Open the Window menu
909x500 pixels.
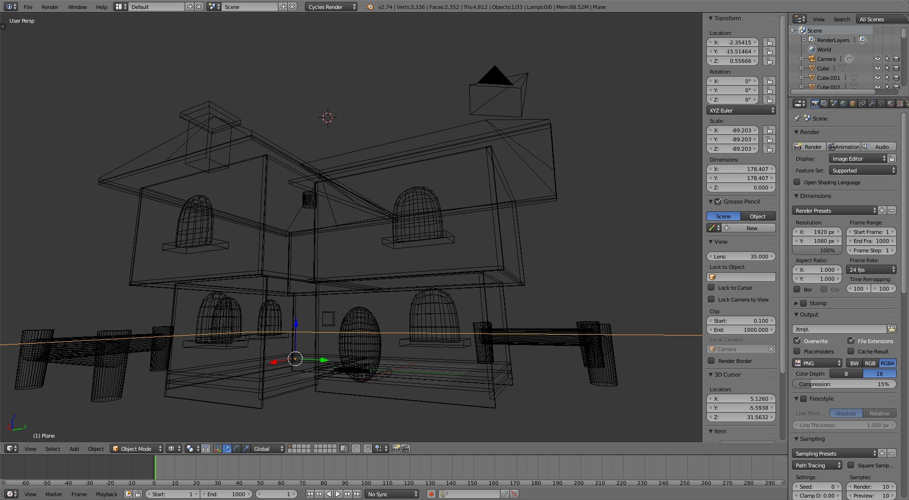tap(77, 7)
